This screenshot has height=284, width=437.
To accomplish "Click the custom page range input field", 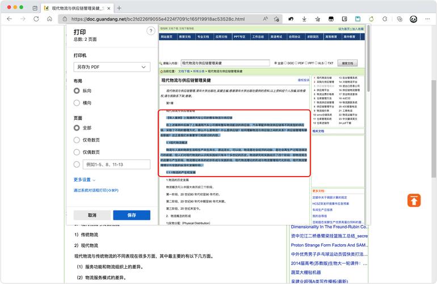I will [x=116, y=164].
